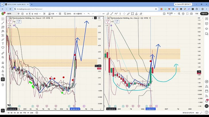Click the GCTS symbol search field
Image resolution: width=209 pixels, height=117 pixels.
(x=12, y=14)
